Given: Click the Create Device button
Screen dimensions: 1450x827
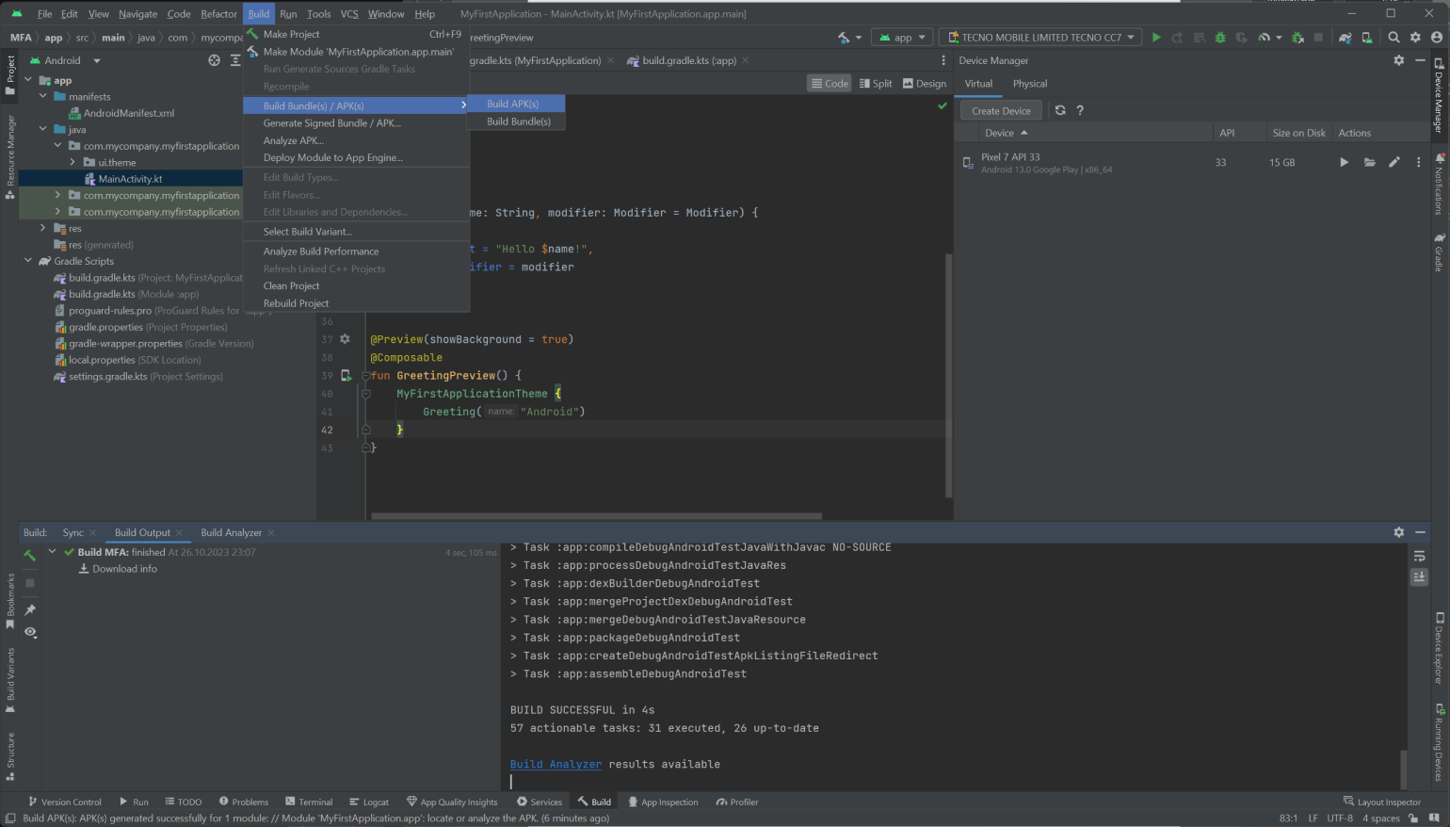Looking at the screenshot, I should (1000, 111).
